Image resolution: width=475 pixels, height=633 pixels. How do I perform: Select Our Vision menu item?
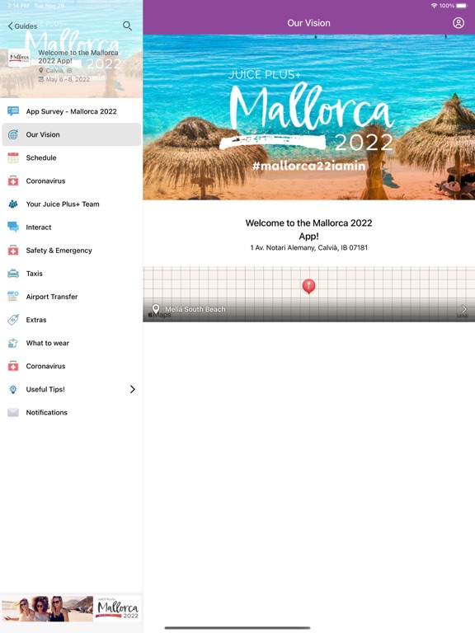[x=72, y=134]
